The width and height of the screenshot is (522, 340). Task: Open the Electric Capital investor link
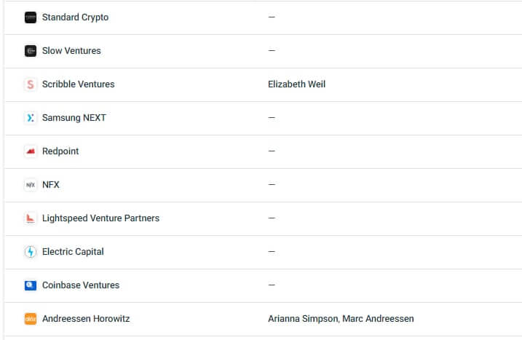[x=73, y=252]
